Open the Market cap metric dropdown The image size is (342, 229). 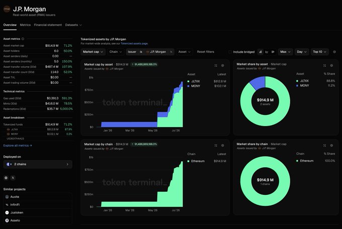93,52
